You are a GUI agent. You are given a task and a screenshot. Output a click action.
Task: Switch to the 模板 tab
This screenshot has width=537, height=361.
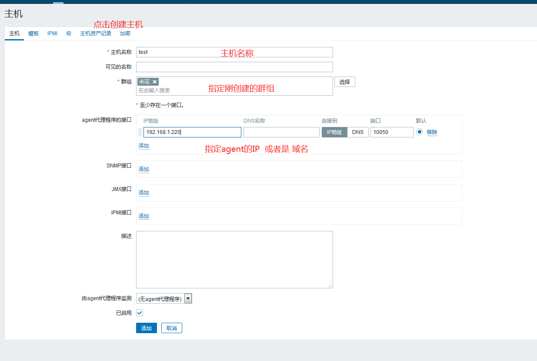pos(33,33)
